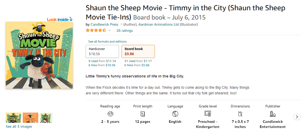Click the Grade level certificate icon
303x130 pixels.
[x=208, y=114]
